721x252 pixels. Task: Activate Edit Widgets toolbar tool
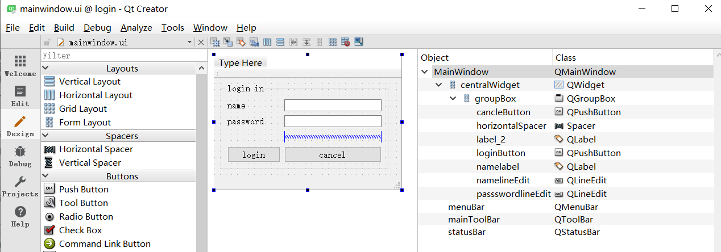(x=215, y=42)
